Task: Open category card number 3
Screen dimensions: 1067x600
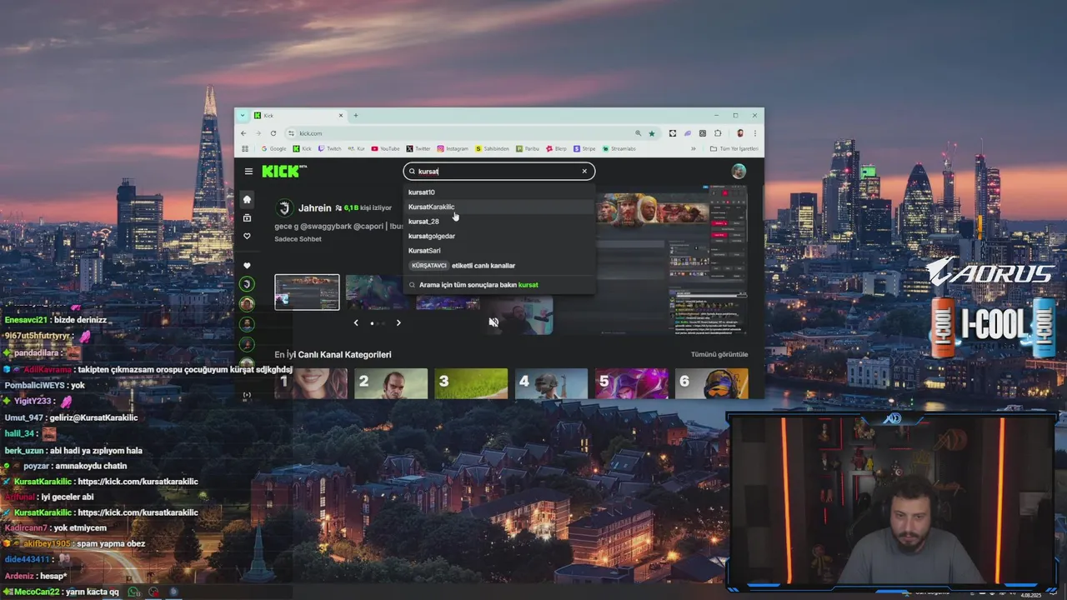Action: point(471,383)
